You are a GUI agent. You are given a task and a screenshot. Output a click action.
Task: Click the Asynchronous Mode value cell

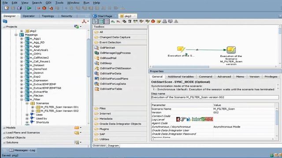pos(244,127)
